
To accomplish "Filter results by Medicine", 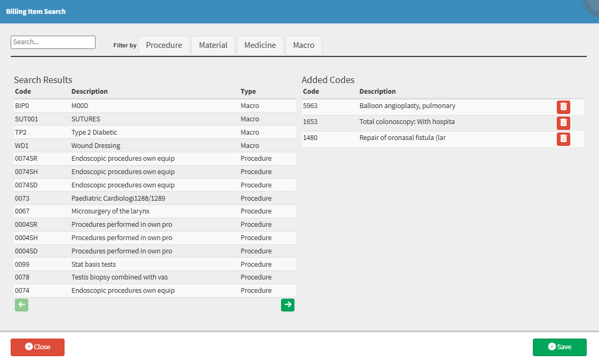I will [260, 45].
